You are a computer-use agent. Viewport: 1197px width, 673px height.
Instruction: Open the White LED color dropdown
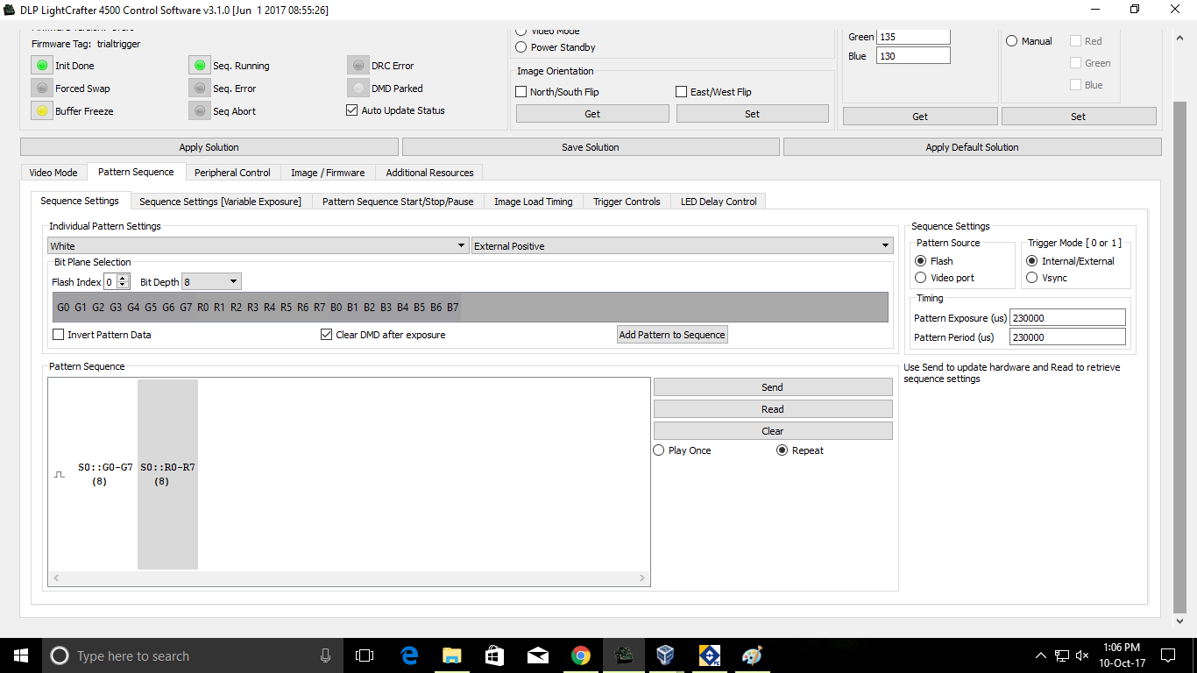[259, 246]
